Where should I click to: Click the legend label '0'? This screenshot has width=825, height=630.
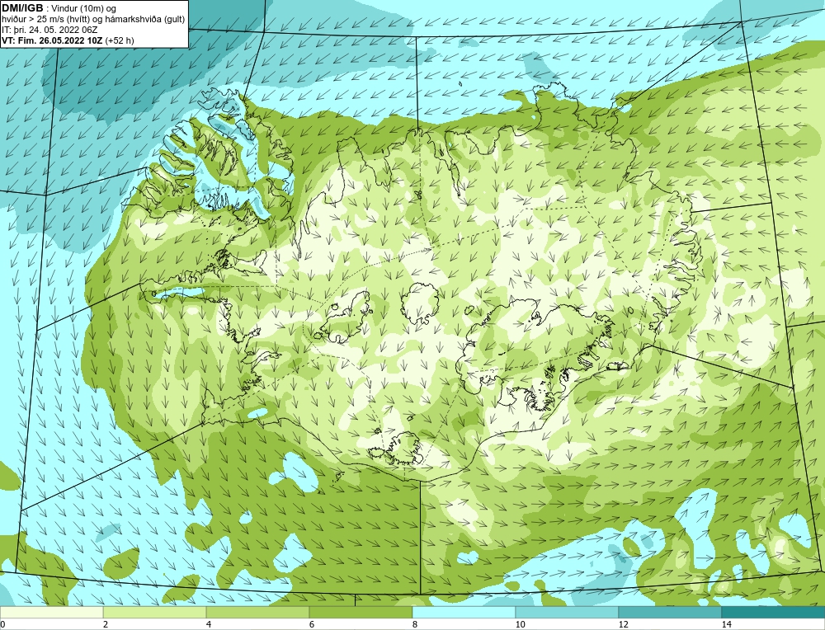coord(2,624)
